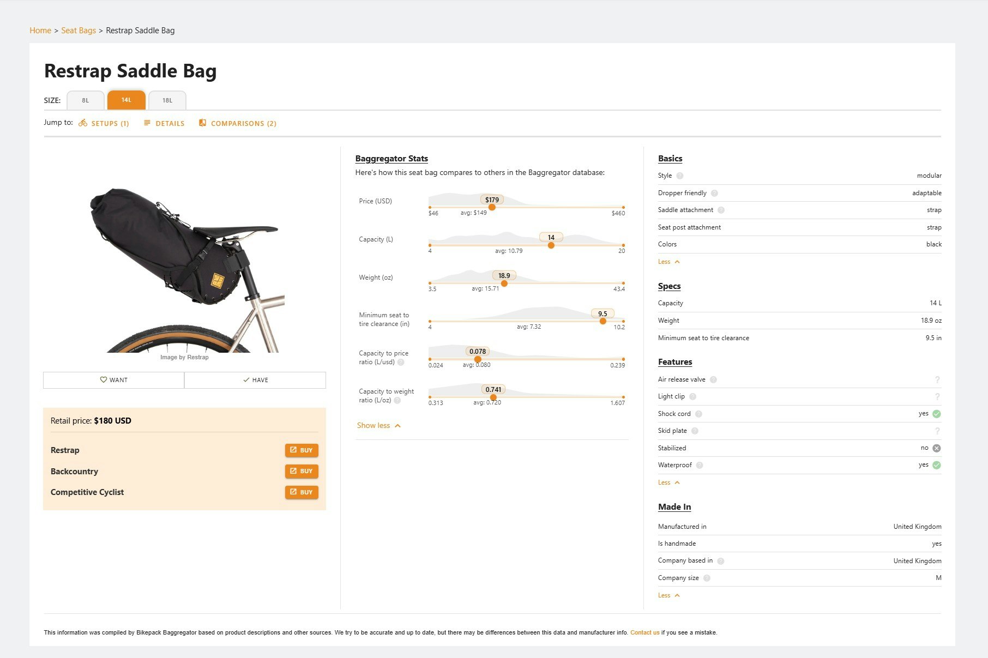Click BUY next to Backcountry
Viewport: 988px width, 658px height.
pos(302,471)
